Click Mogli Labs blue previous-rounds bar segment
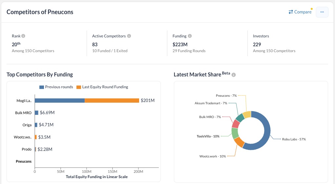The width and height of the screenshot is (335, 184). click(x=60, y=101)
